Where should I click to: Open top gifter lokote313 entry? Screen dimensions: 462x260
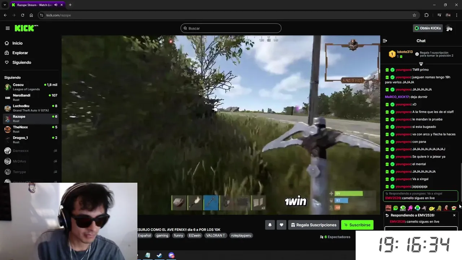click(401, 54)
